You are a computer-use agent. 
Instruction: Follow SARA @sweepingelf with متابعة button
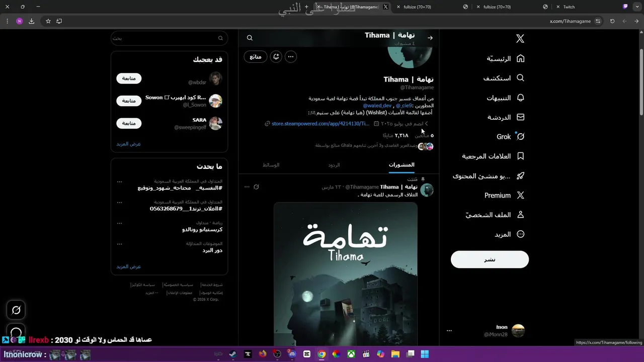(x=129, y=123)
